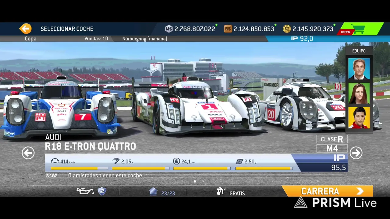Tap the GRATIS paint label
Image resolution: width=390 pixels, height=219 pixels.
click(x=237, y=193)
